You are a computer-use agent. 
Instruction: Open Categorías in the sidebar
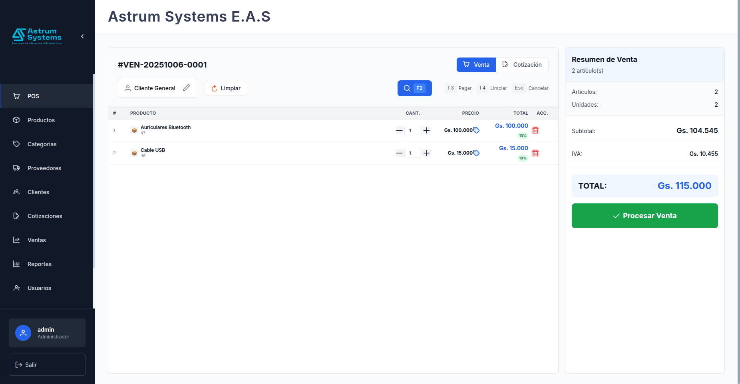click(42, 144)
